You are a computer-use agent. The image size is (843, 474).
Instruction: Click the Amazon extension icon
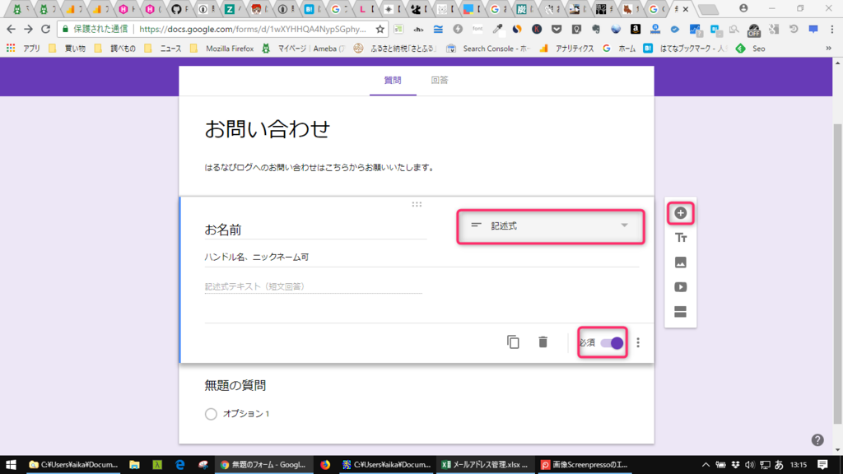click(x=635, y=29)
